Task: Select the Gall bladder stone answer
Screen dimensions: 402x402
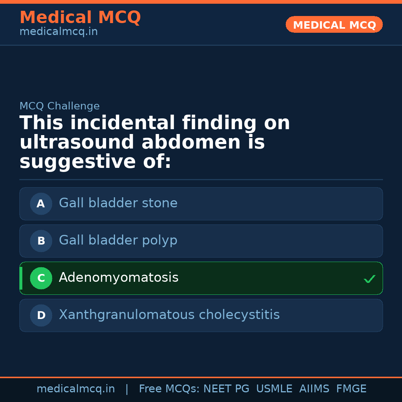Action: coord(118,203)
